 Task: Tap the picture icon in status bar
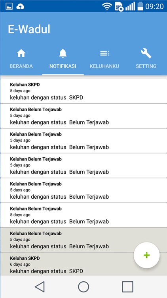pyautogui.click(x=9, y=6)
